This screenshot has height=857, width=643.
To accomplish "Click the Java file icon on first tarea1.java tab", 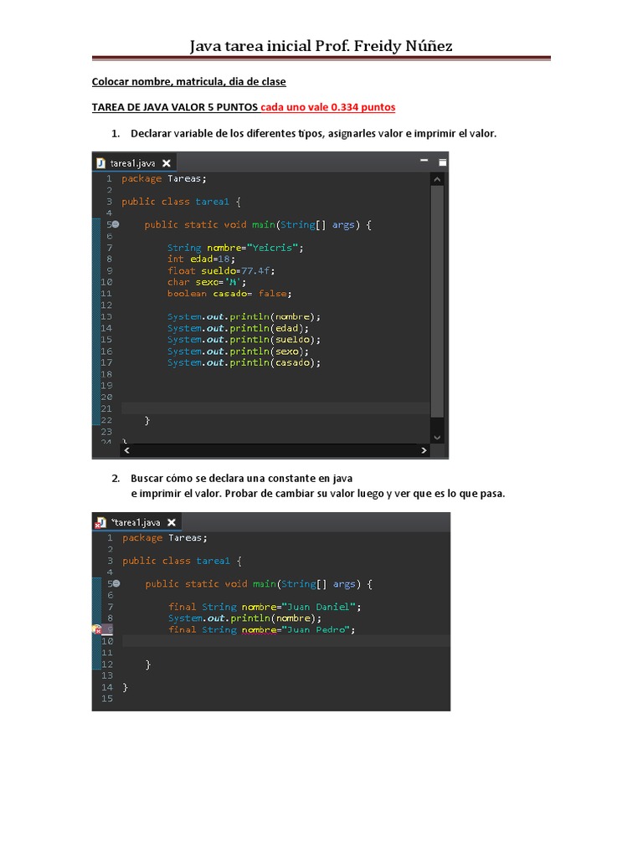I will tap(100, 163).
